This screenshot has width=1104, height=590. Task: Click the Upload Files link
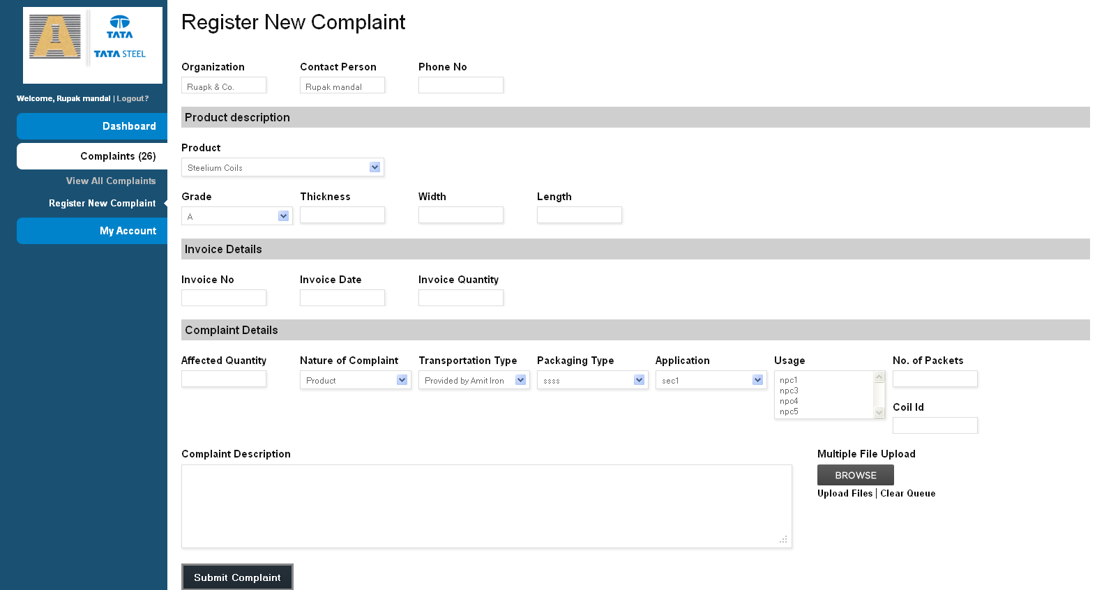pyautogui.click(x=845, y=493)
